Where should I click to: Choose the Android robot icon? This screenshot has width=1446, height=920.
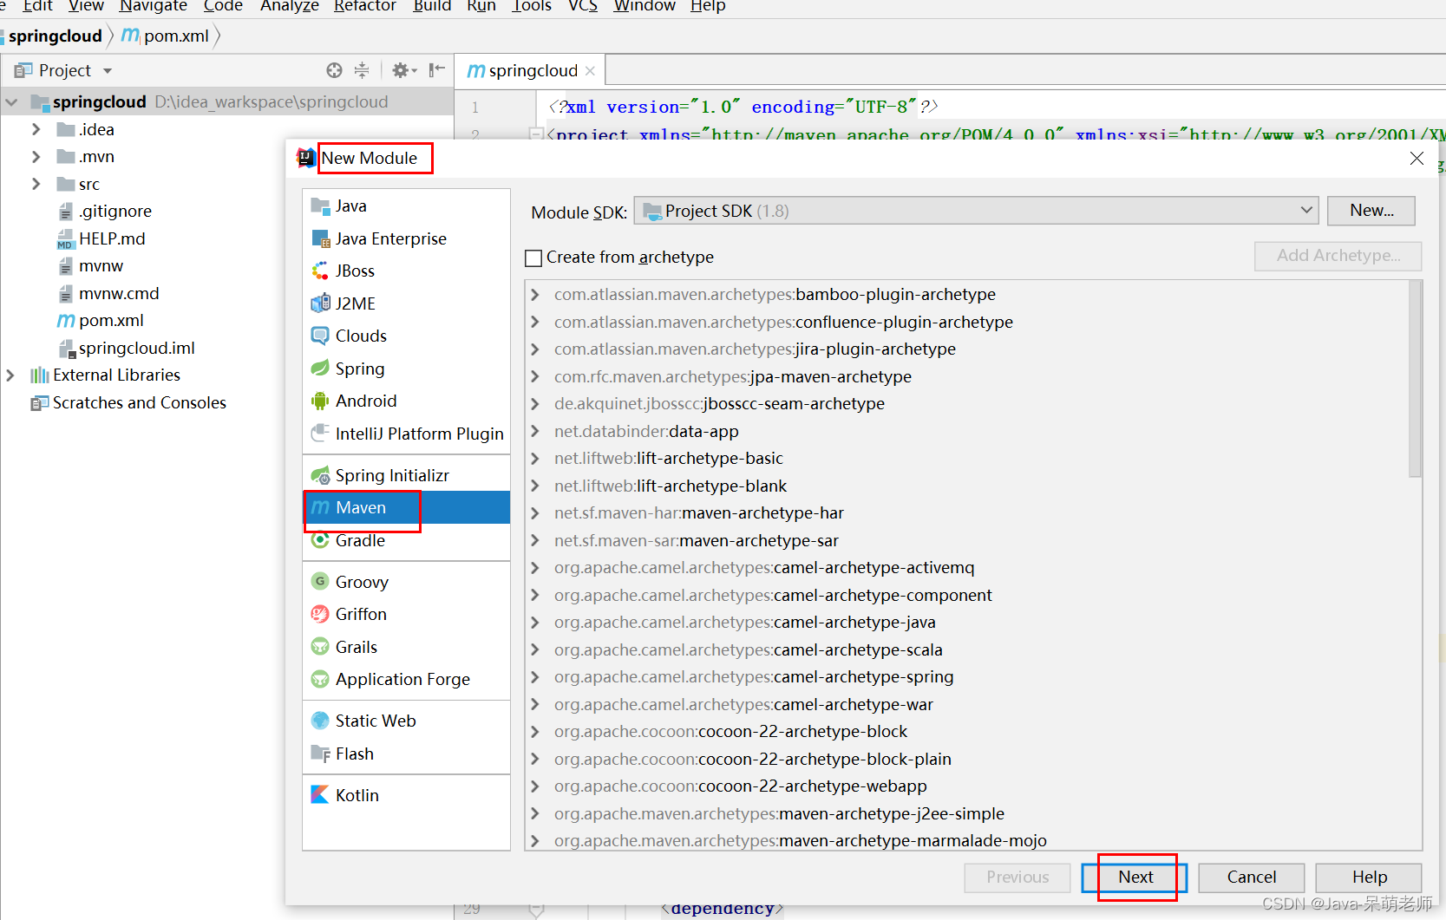tap(320, 401)
